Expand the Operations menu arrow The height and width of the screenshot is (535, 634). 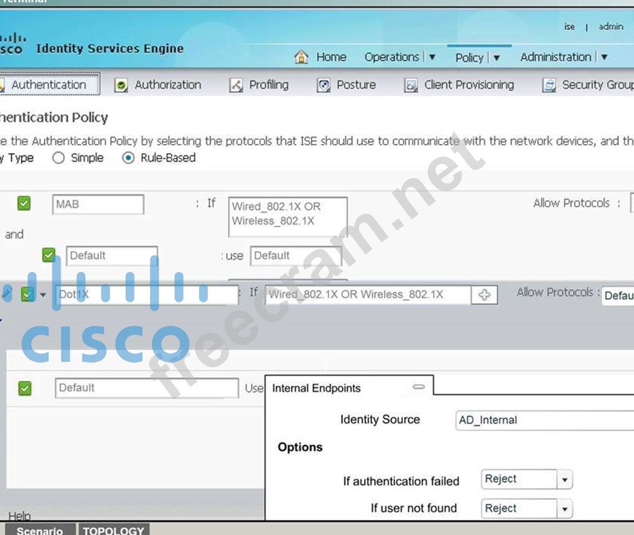tap(432, 57)
